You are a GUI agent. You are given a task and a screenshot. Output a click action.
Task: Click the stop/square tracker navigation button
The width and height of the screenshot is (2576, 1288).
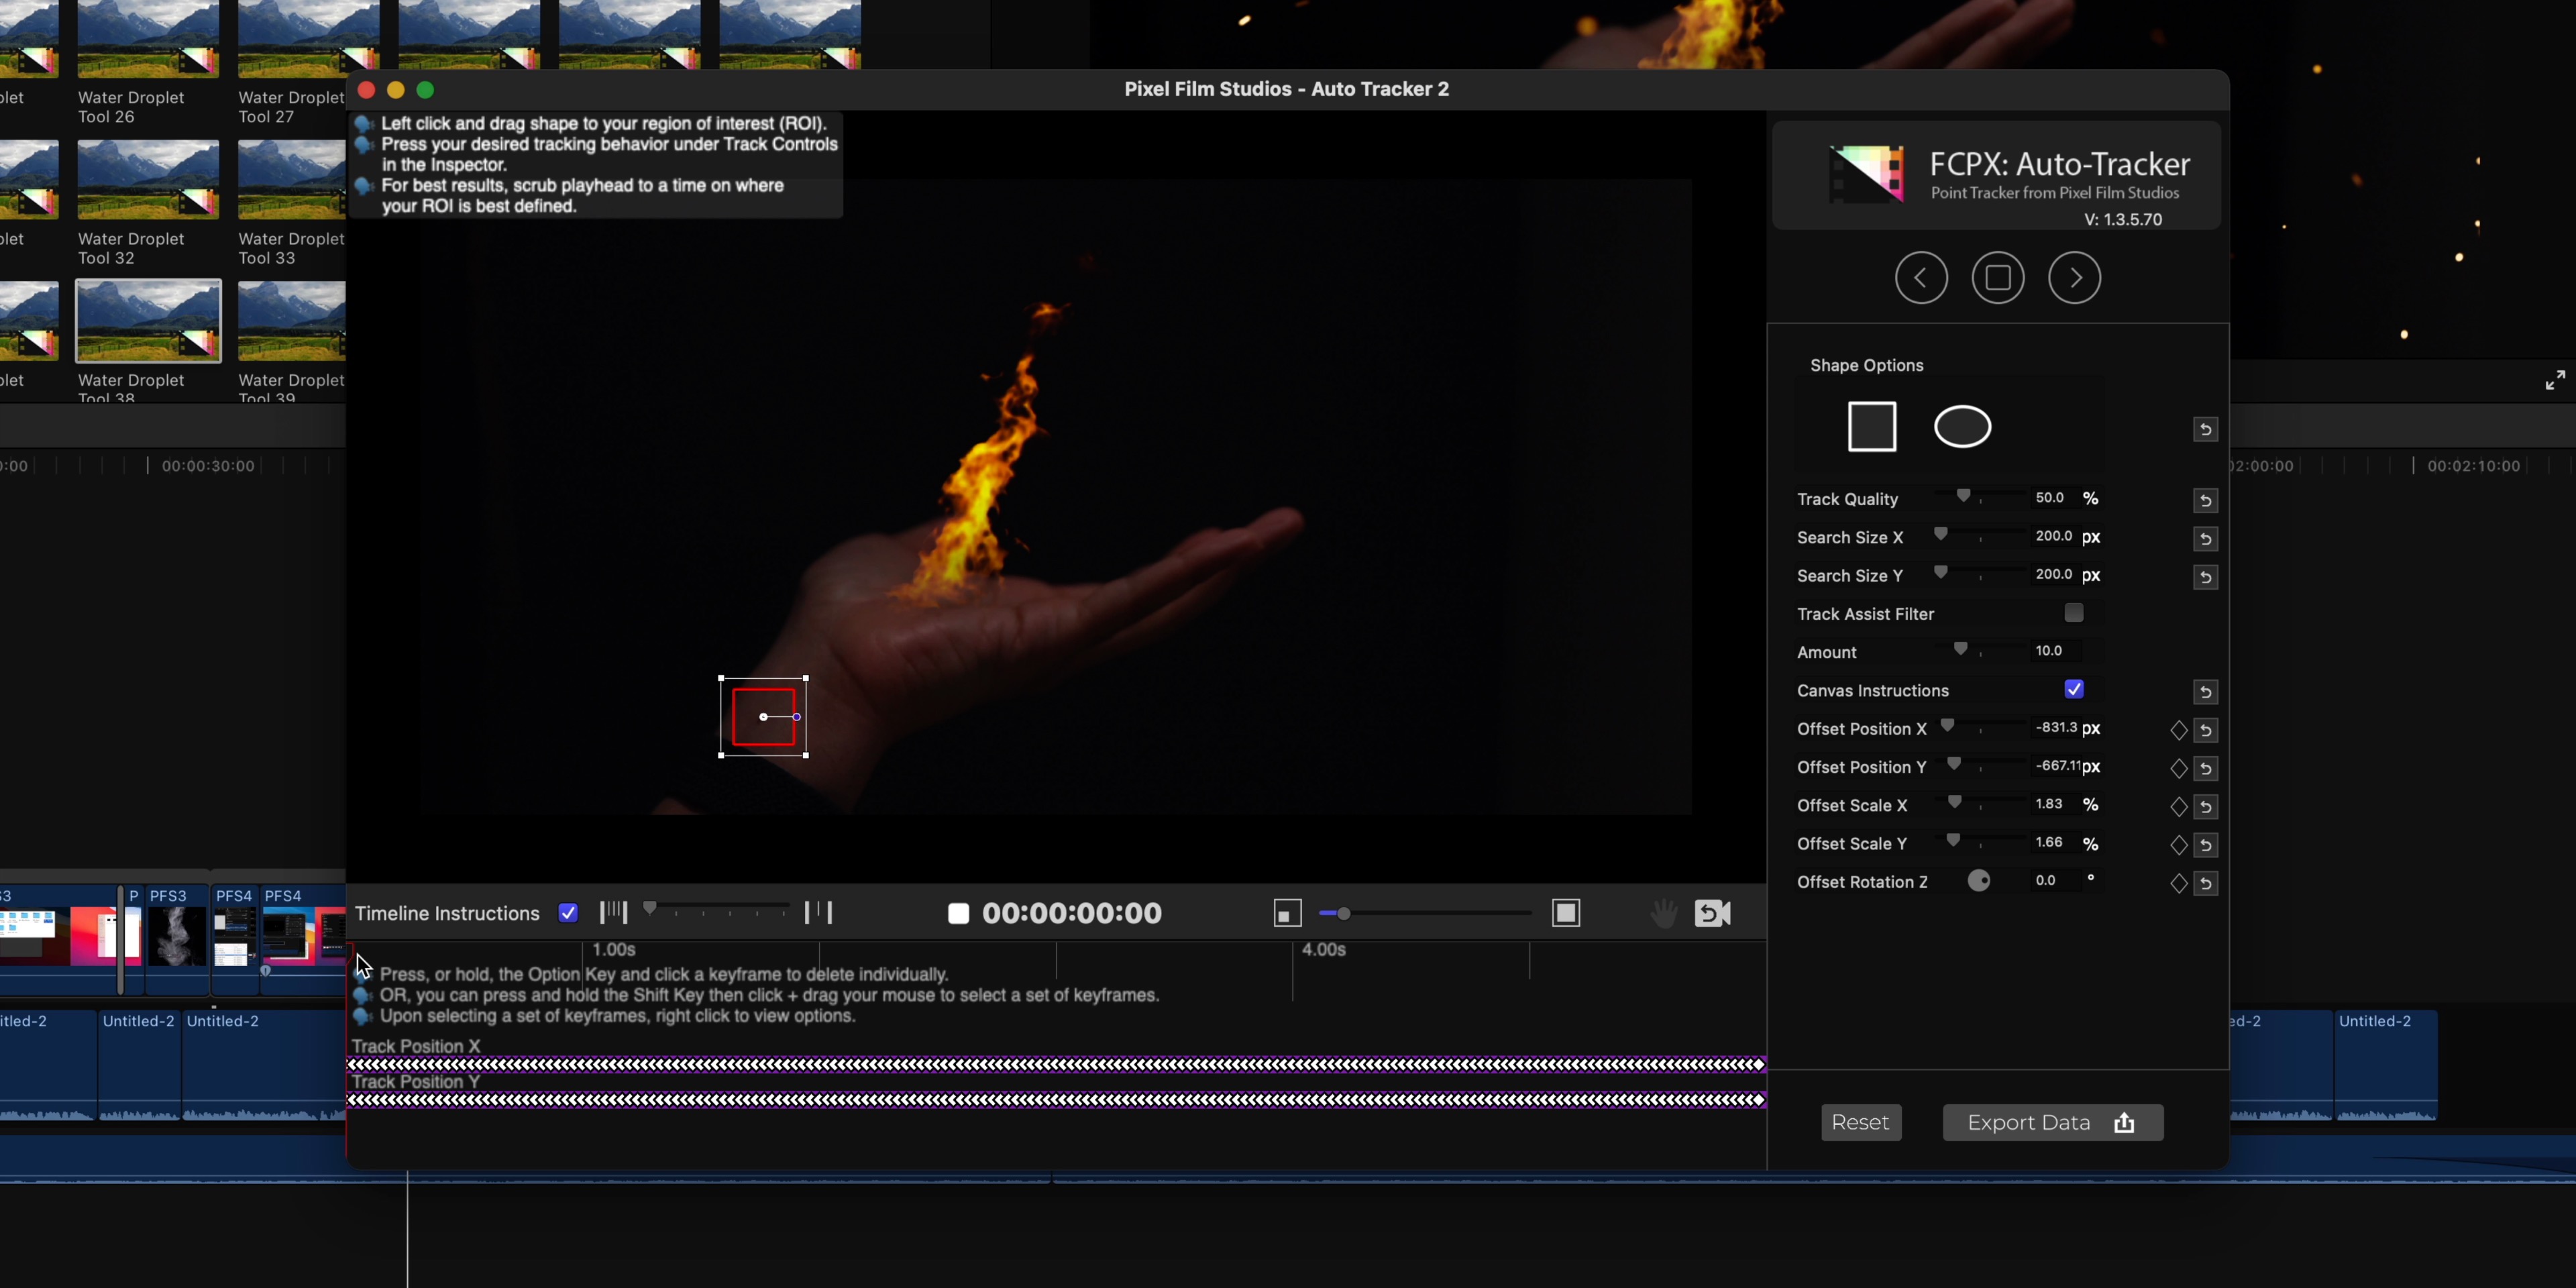click(1998, 276)
